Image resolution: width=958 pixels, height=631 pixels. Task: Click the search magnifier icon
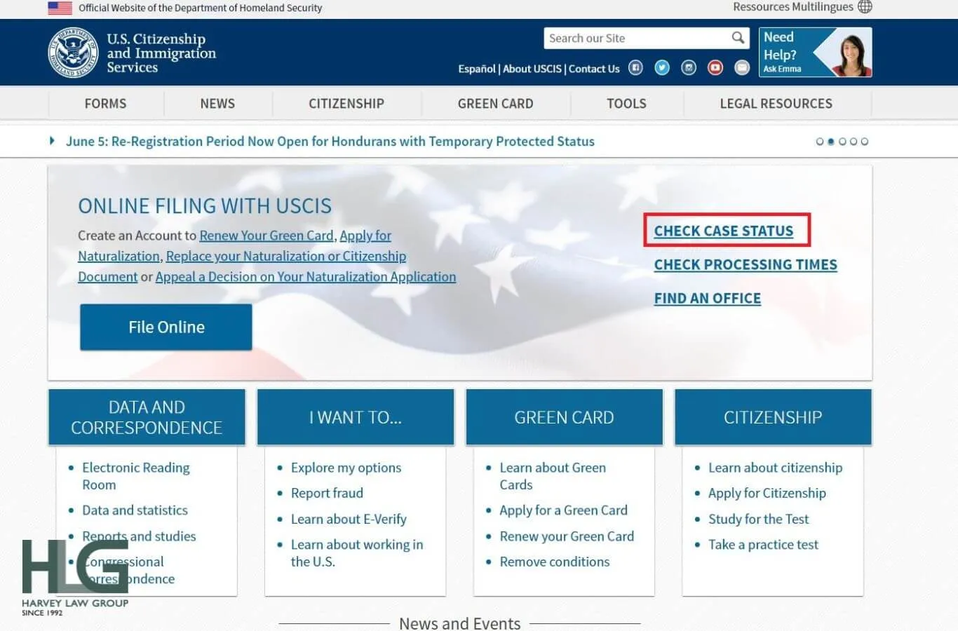738,38
